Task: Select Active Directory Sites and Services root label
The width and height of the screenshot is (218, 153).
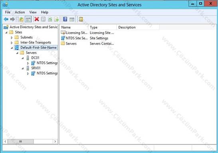Action: pos(34,27)
